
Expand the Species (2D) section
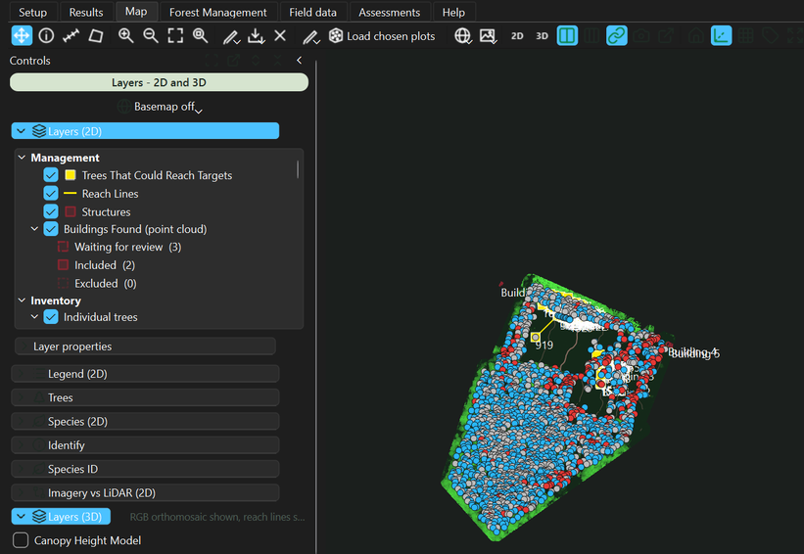click(x=145, y=421)
